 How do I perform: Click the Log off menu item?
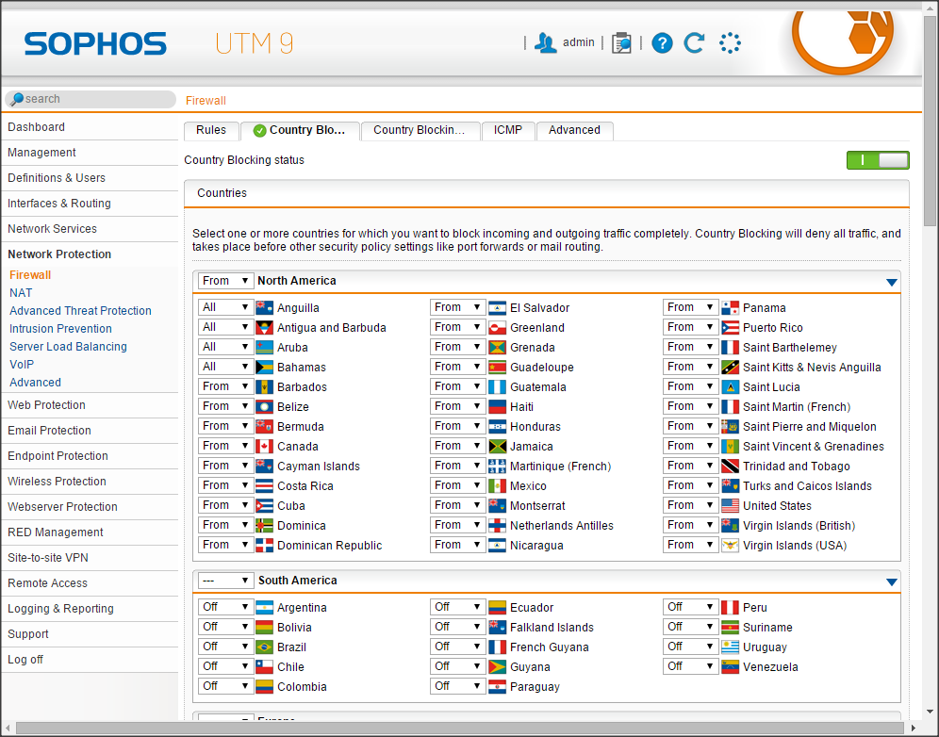click(25, 660)
